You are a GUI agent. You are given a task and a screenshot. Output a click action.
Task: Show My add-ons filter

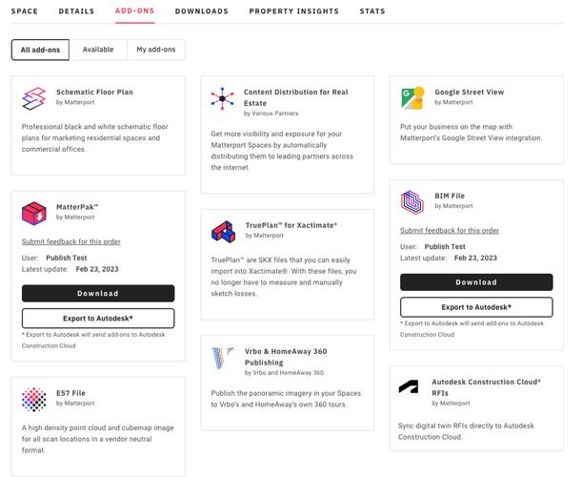(156, 50)
